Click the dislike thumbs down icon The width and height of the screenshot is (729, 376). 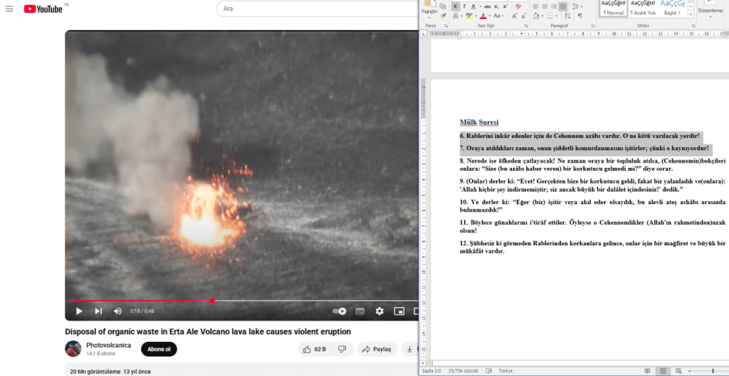[342, 349]
